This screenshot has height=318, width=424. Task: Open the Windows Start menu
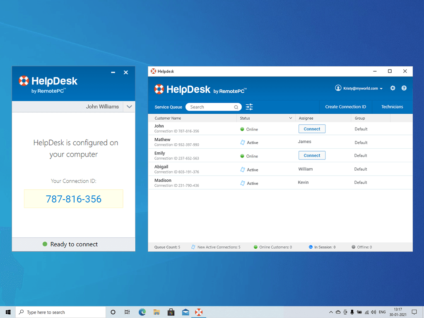tap(8, 312)
